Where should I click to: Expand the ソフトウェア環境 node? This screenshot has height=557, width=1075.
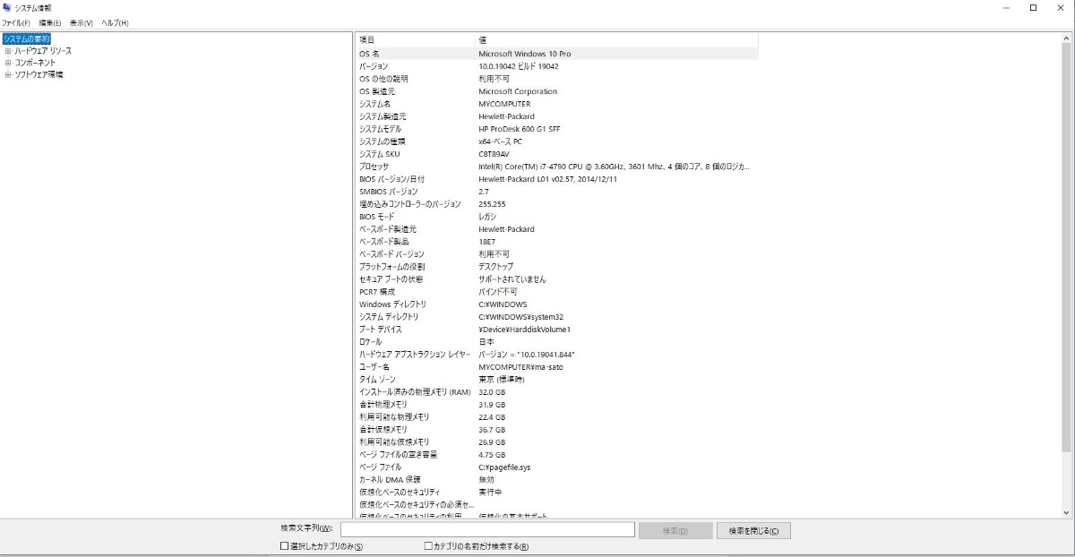(8, 74)
